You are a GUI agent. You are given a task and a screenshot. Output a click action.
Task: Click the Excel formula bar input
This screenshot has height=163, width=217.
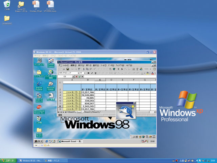click(120, 76)
